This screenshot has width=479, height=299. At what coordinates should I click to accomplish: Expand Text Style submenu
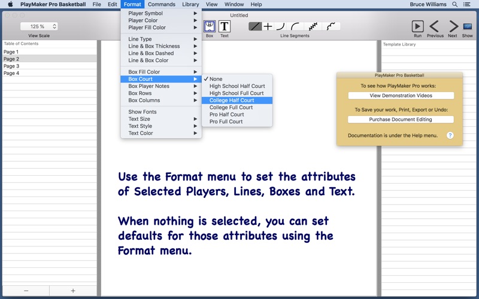click(161, 126)
